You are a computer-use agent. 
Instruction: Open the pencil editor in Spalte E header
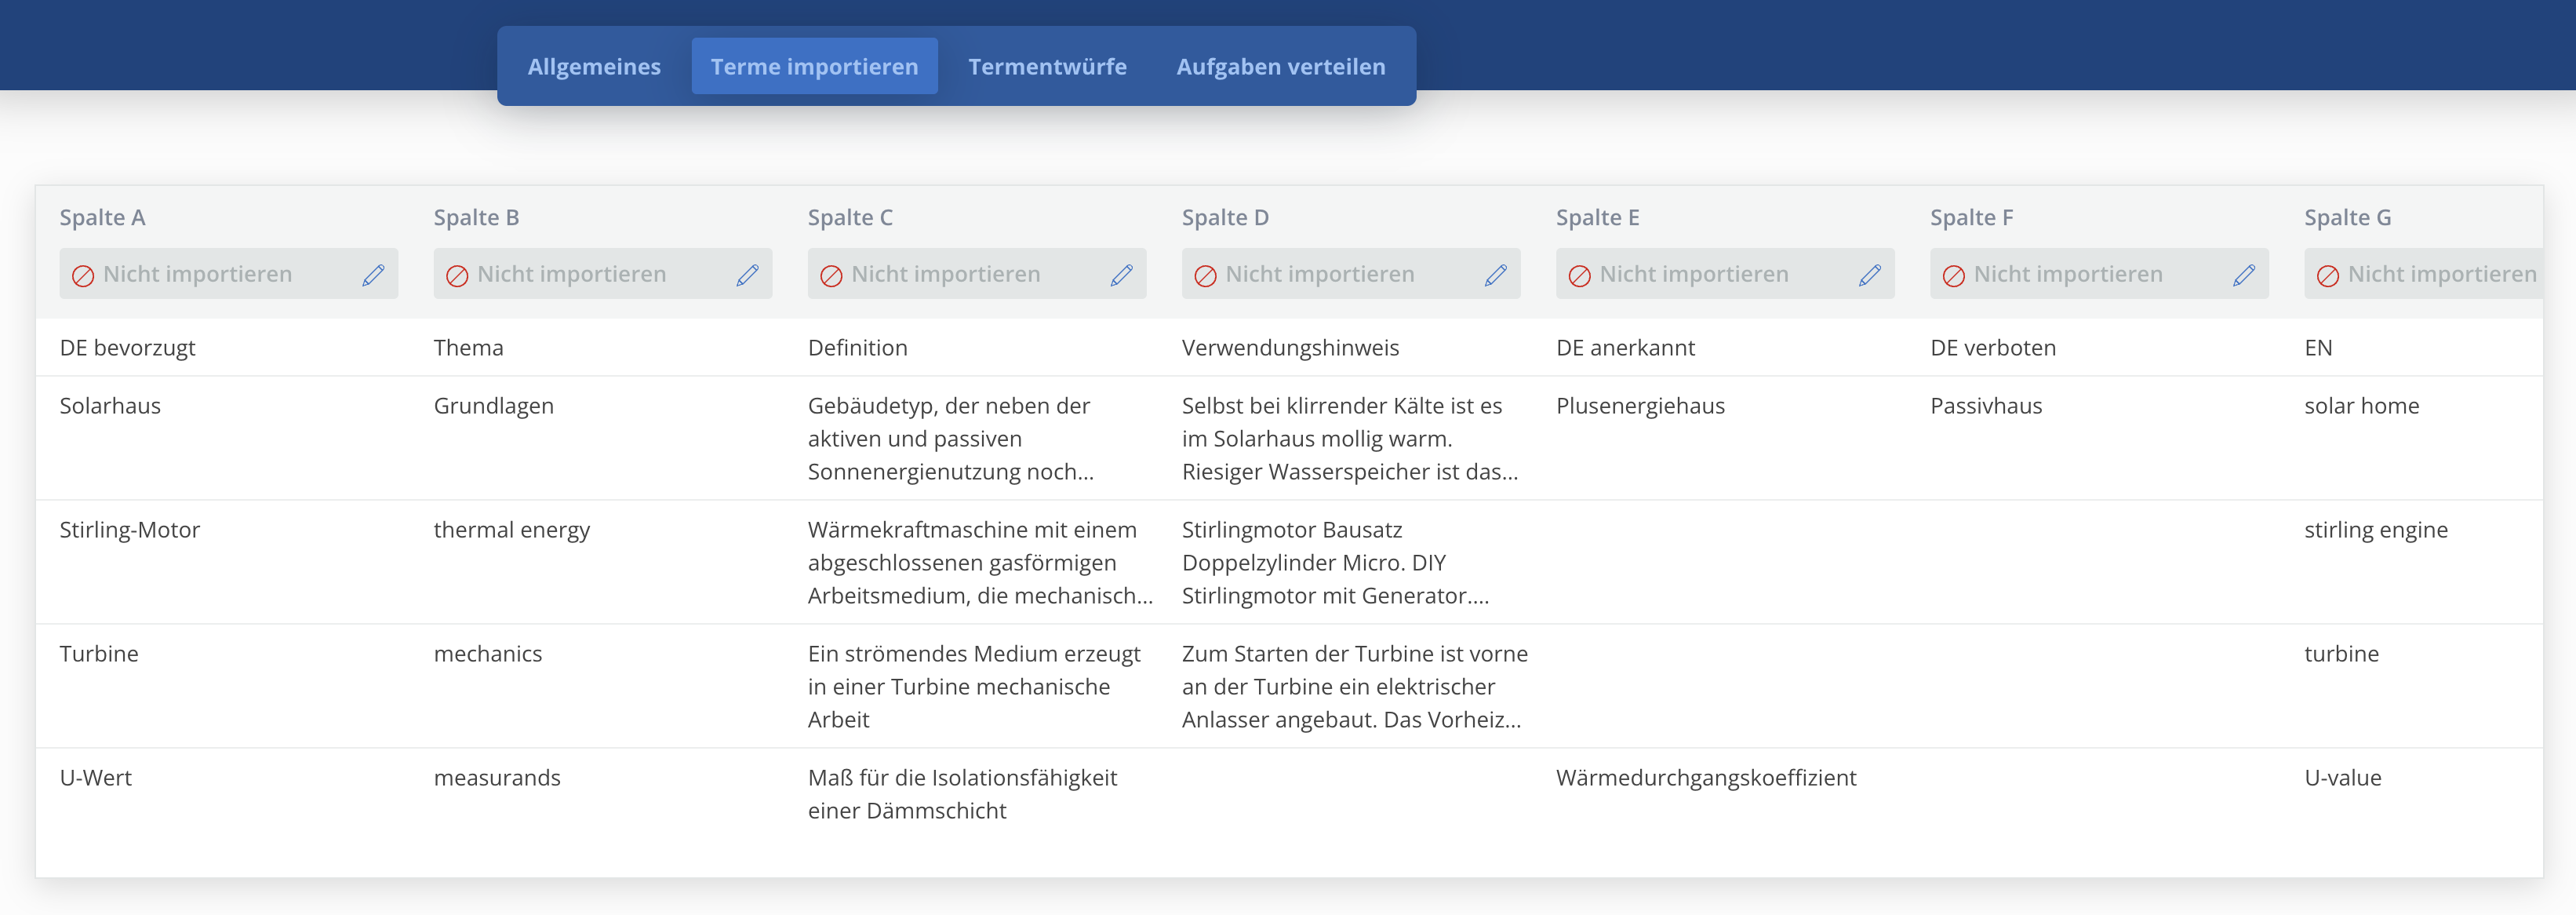(1869, 273)
